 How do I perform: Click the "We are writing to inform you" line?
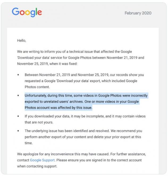click(74, 51)
